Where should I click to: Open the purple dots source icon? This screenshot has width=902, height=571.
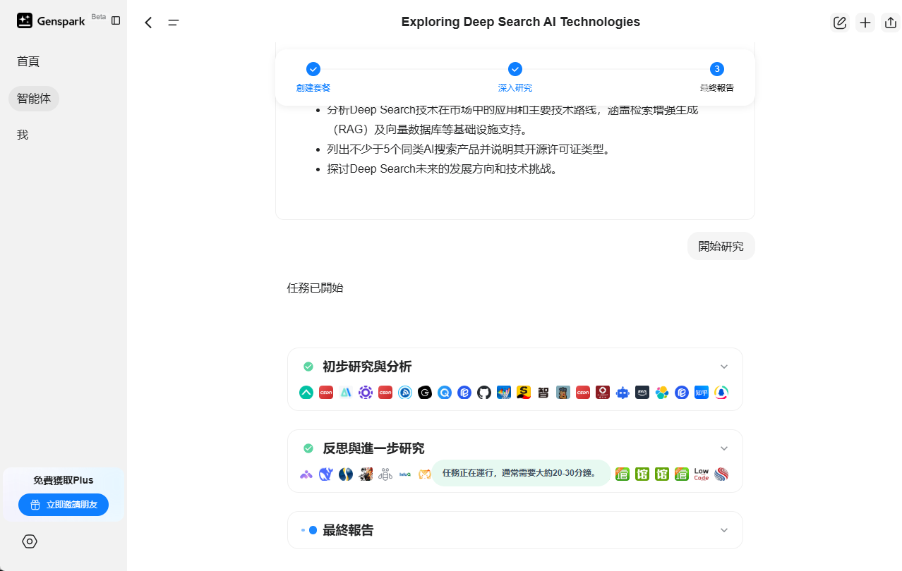306,474
